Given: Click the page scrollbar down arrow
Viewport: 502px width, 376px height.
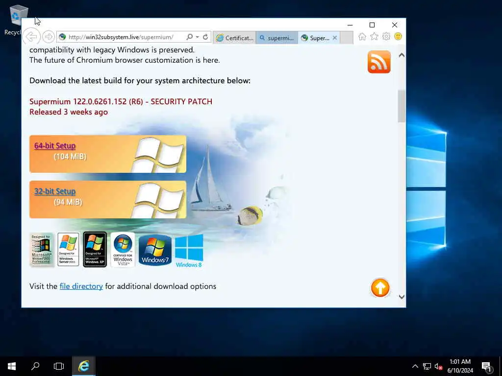Looking at the screenshot, I should [402, 297].
